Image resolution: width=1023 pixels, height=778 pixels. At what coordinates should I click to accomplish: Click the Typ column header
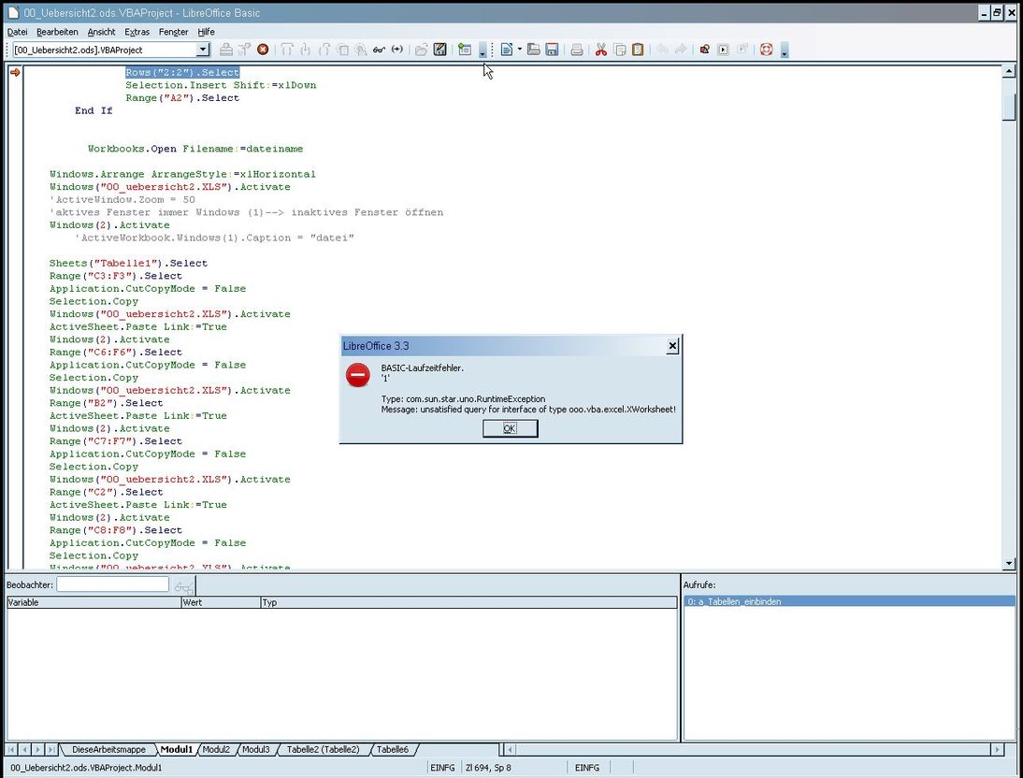tap(468, 602)
